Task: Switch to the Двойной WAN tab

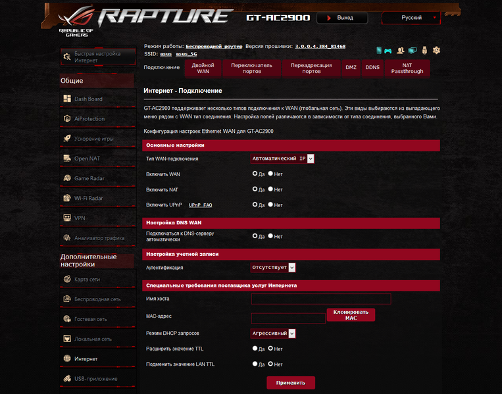Action: point(203,68)
